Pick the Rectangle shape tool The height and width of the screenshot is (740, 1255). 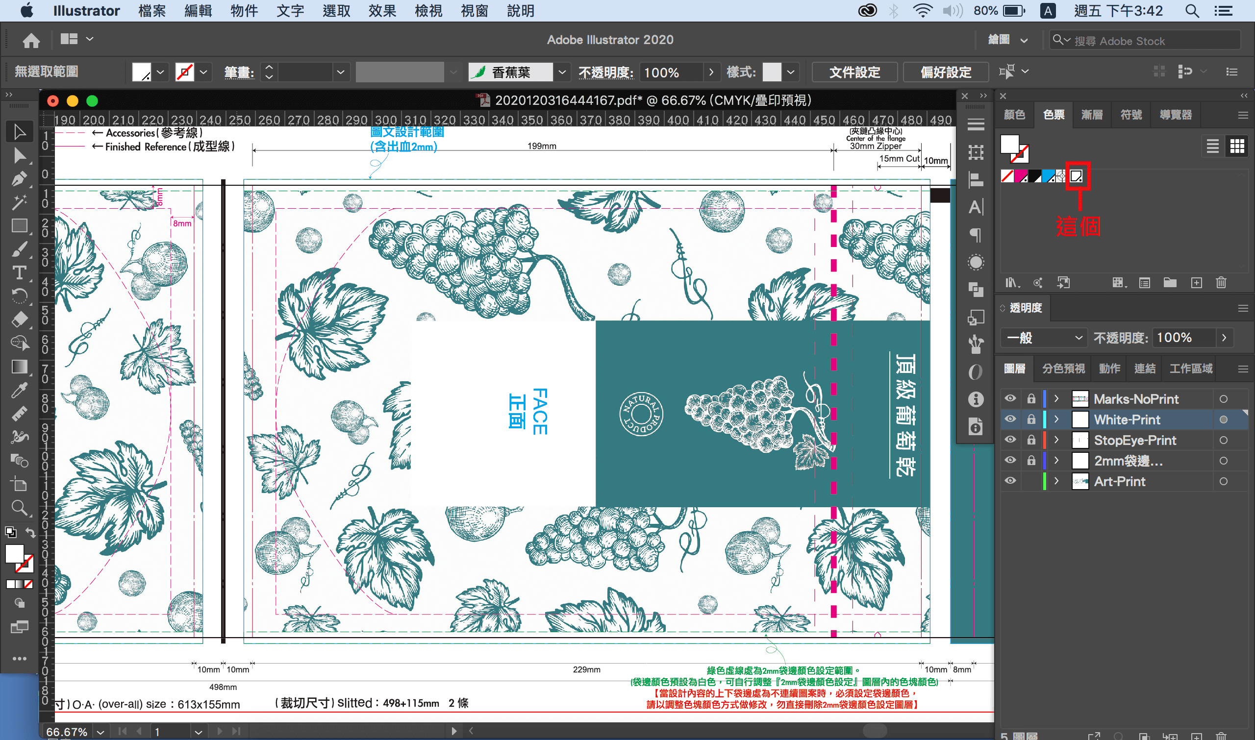coord(19,226)
